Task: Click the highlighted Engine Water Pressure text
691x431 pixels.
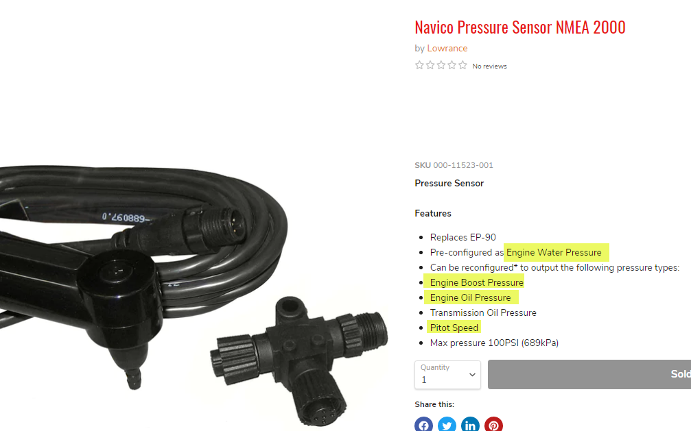Action: click(554, 252)
